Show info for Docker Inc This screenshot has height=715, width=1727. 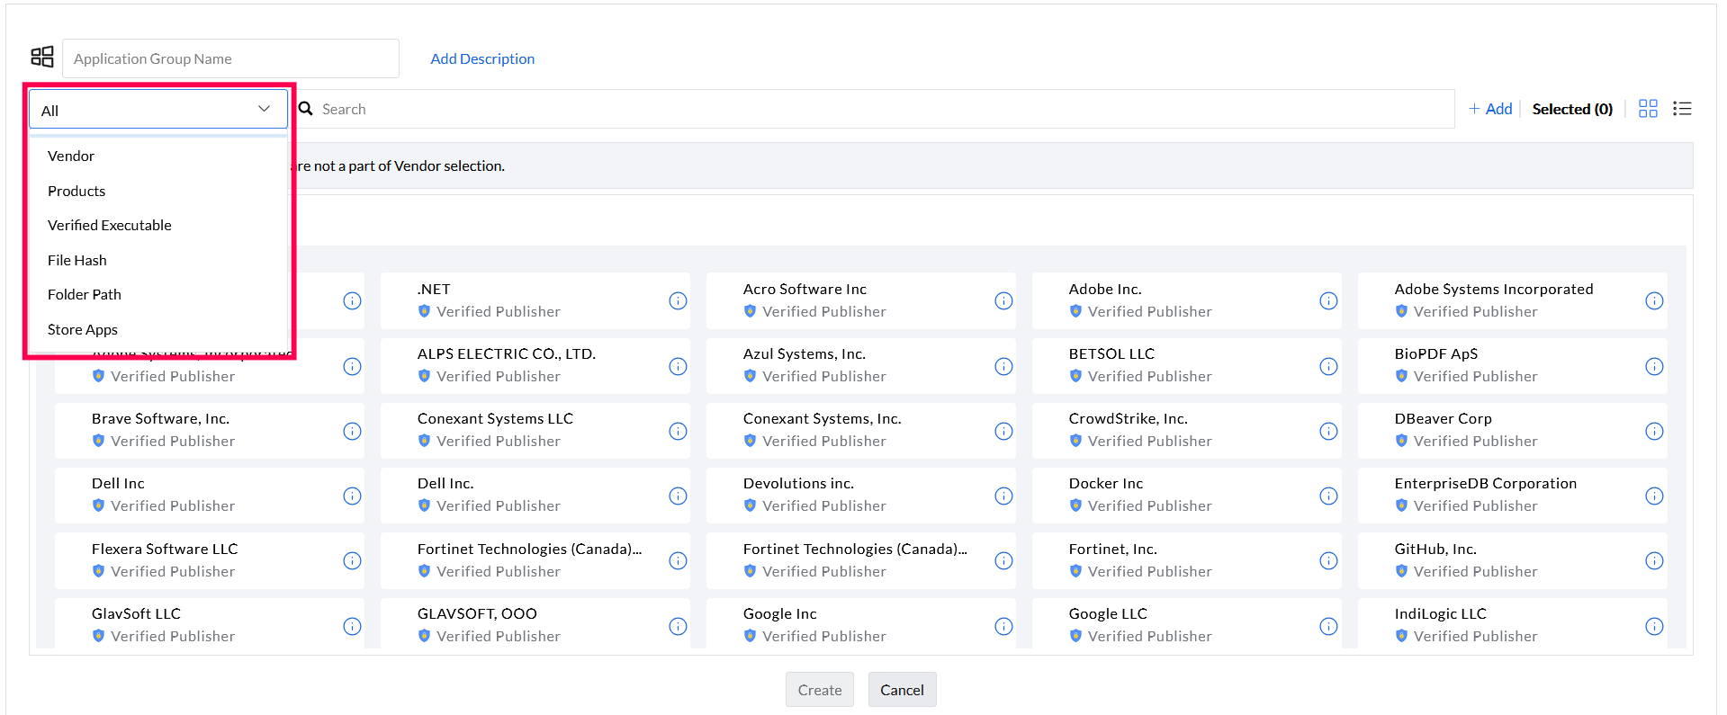pyautogui.click(x=1328, y=496)
